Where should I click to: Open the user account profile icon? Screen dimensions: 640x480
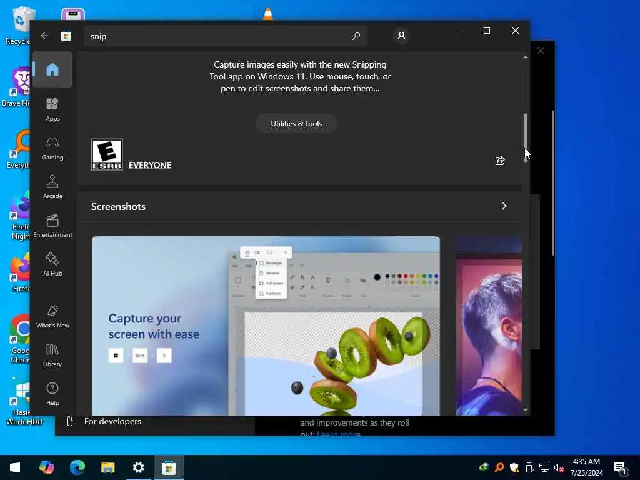(x=401, y=36)
